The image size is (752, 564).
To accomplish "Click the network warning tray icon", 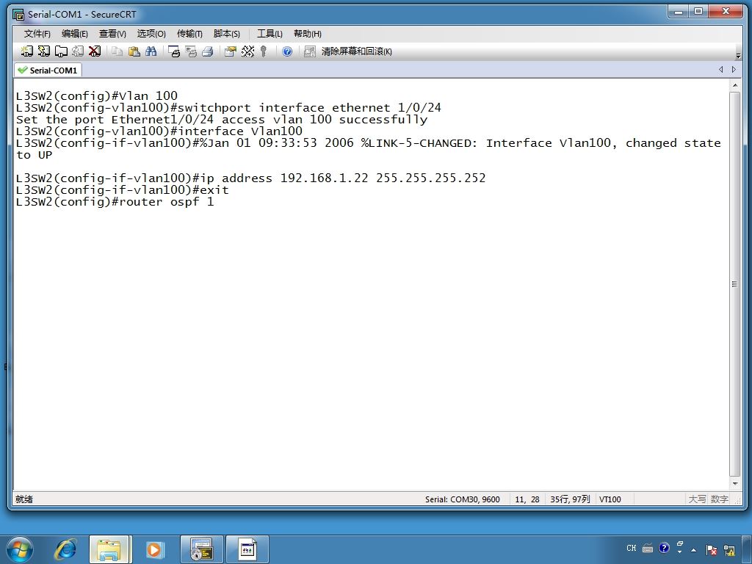I will point(729,550).
